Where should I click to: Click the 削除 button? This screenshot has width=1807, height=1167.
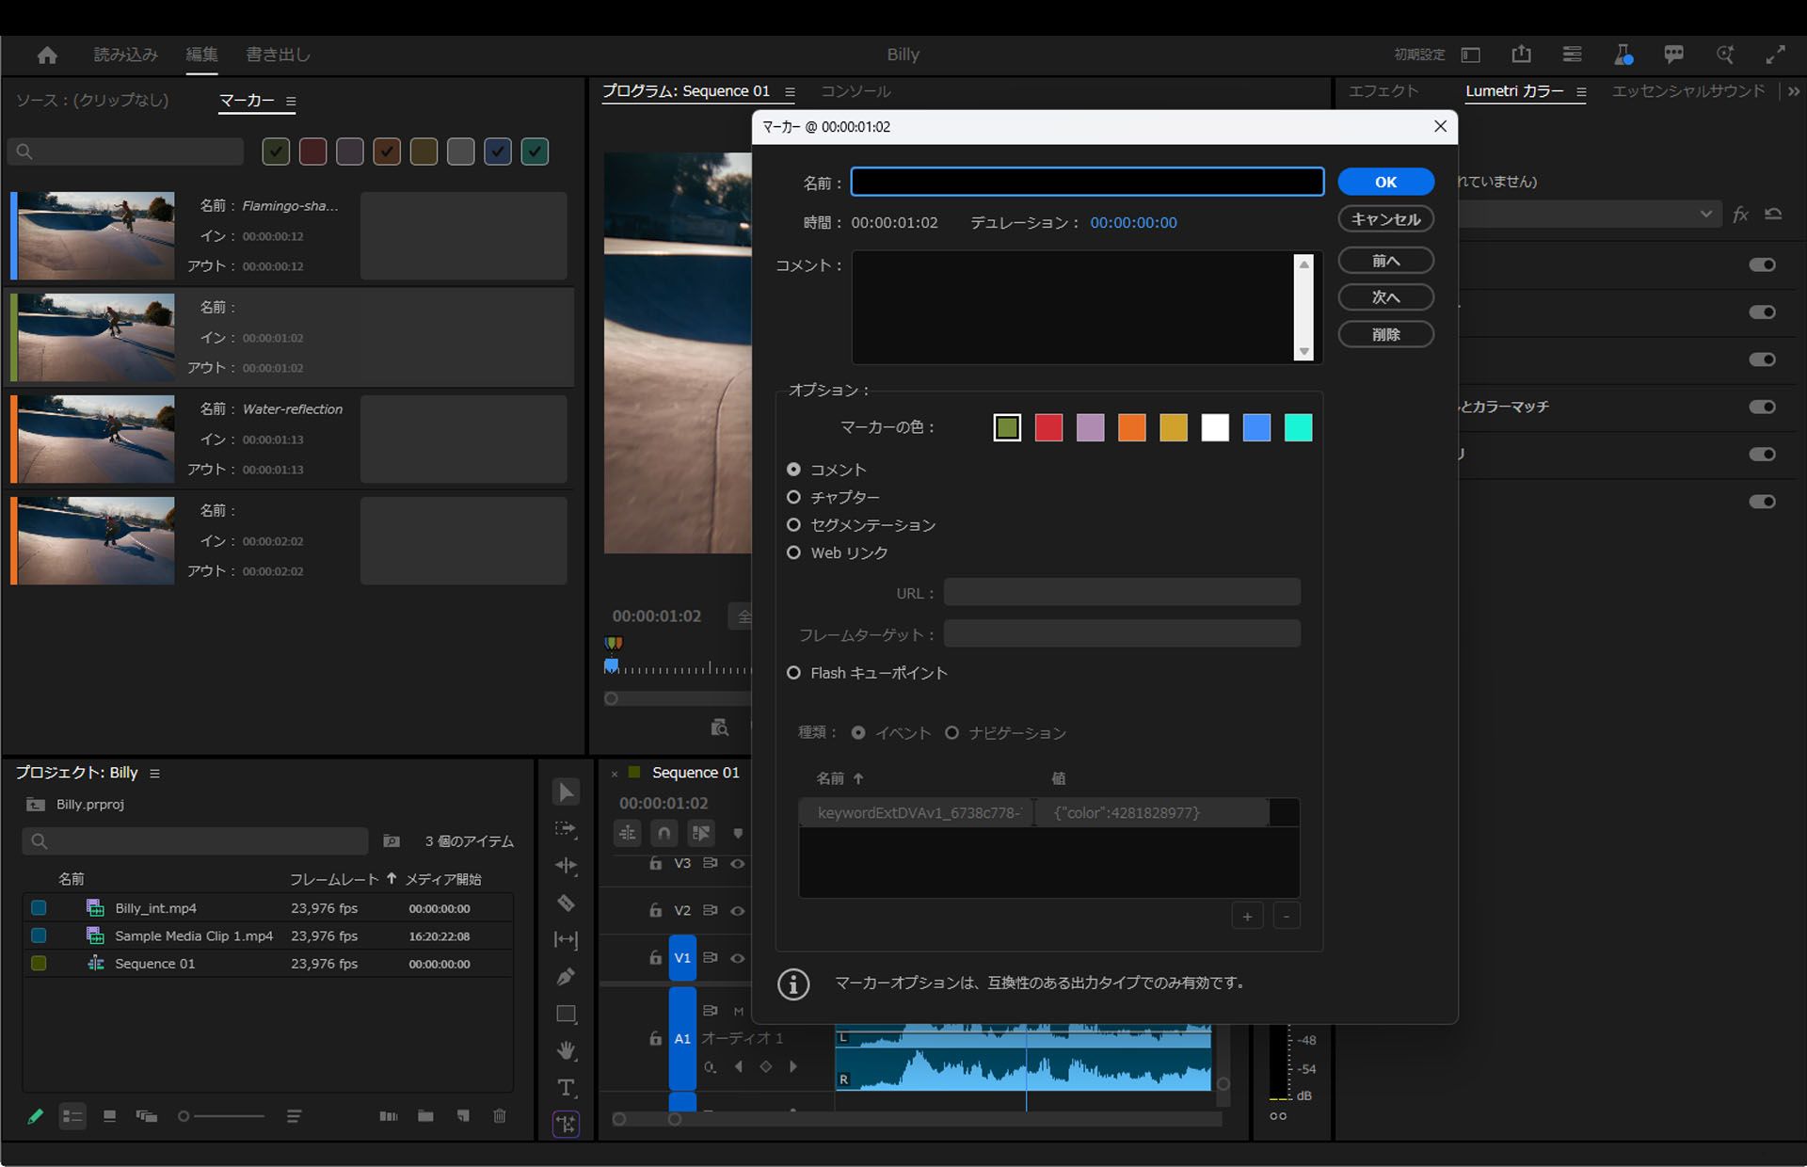1385,334
